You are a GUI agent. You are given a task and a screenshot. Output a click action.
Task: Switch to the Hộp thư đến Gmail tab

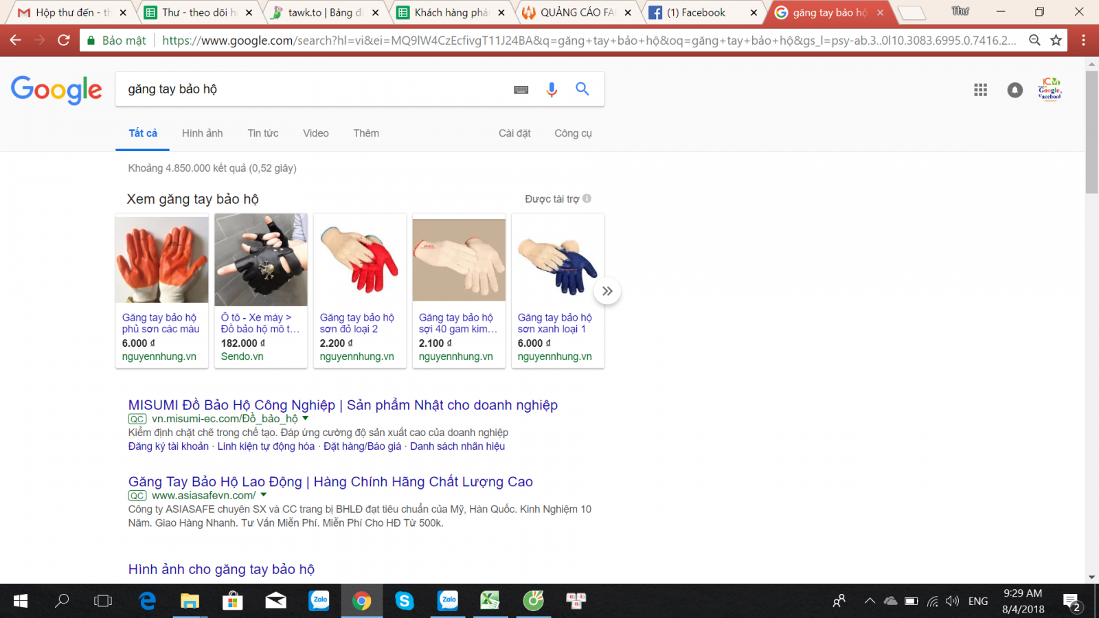[71, 12]
